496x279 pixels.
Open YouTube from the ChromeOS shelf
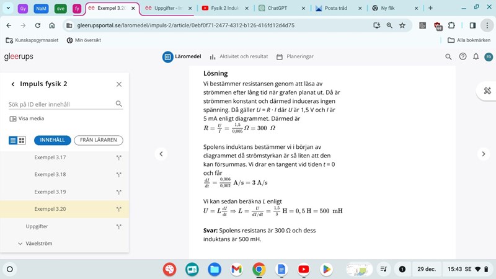(303, 269)
